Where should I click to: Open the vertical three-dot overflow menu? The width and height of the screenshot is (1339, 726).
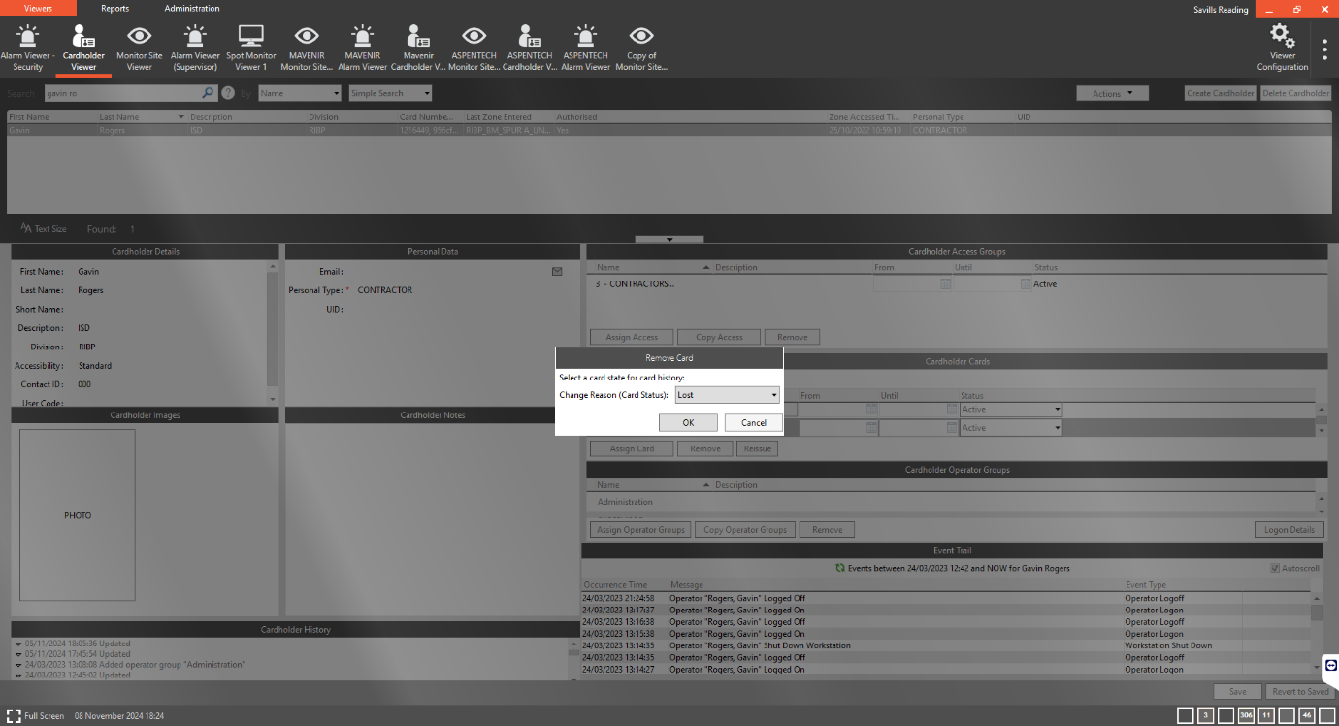click(1324, 49)
